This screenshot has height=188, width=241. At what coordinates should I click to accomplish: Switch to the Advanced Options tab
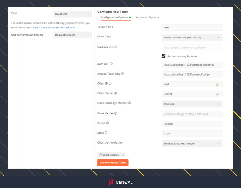click(147, 17)
